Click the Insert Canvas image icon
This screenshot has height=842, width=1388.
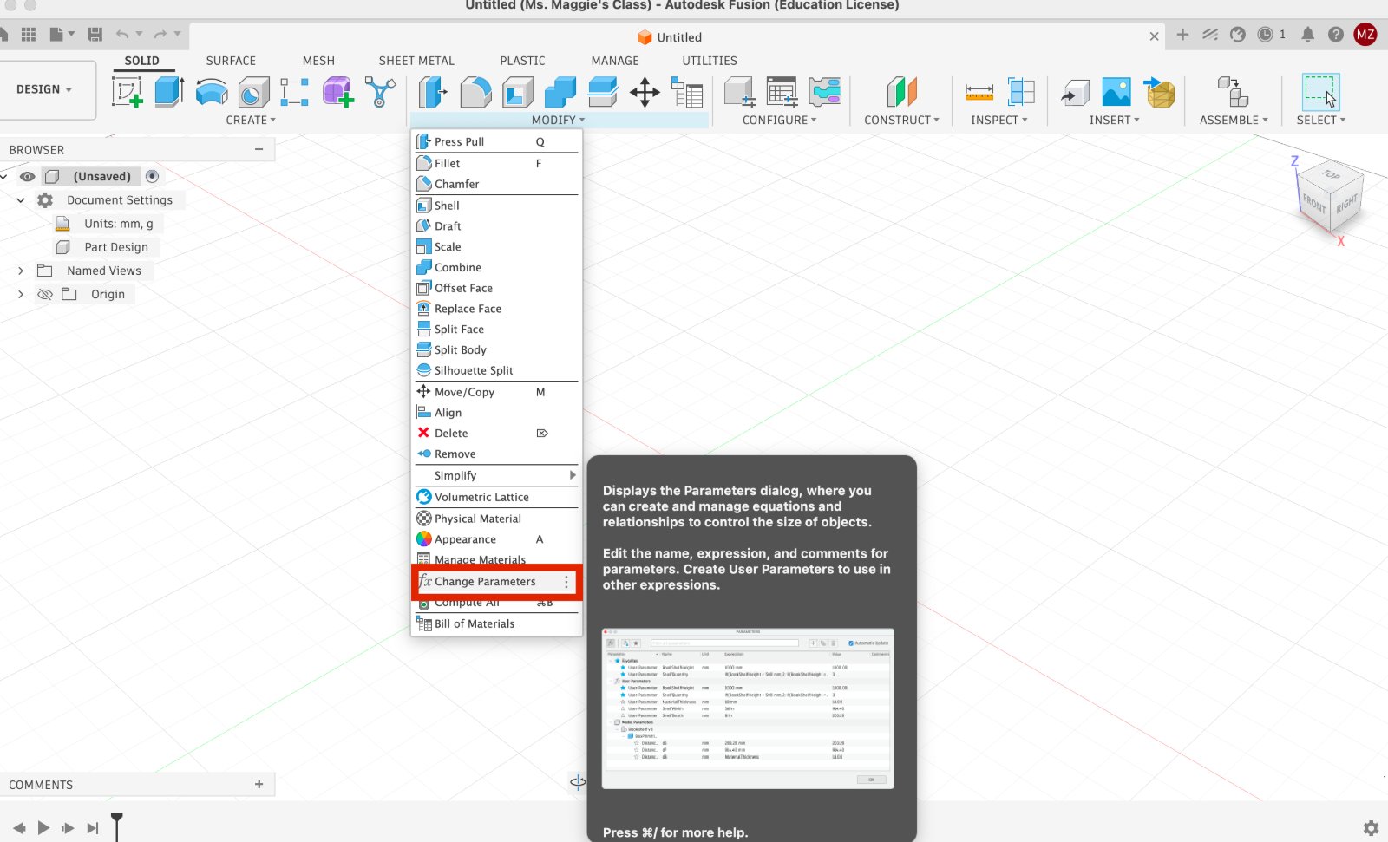tap(1116, 92)
